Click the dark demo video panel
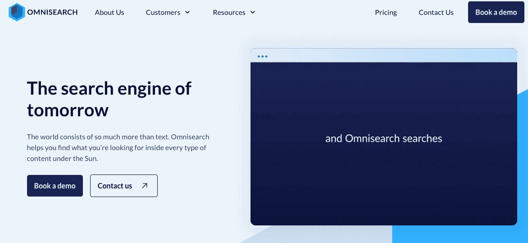This screenshot has height=243, width=528. [x=383, y=180]
